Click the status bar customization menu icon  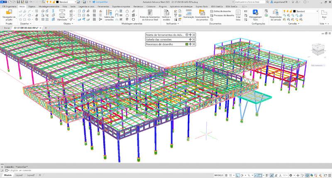coord(330,176)
